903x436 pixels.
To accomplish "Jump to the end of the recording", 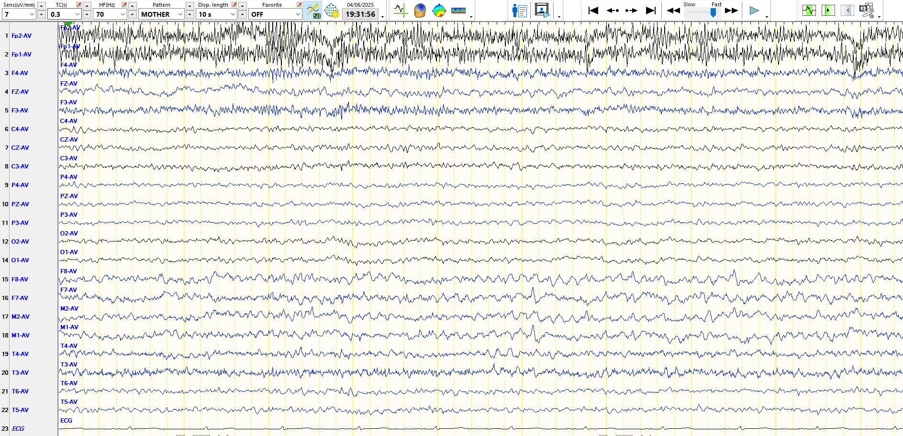I will (x=651, y=11).
